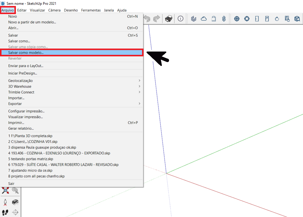Click the door icon marked with a star
303x217 pixels.
[x=267, y=19]
